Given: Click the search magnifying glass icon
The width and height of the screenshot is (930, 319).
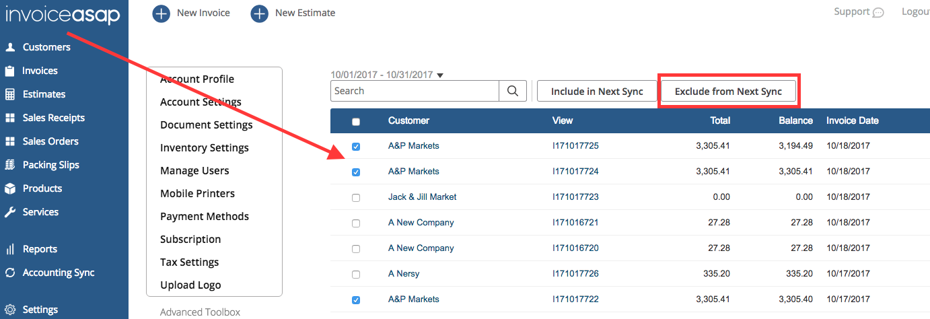Looking at the screenshot, I should (x=513, y=91).
